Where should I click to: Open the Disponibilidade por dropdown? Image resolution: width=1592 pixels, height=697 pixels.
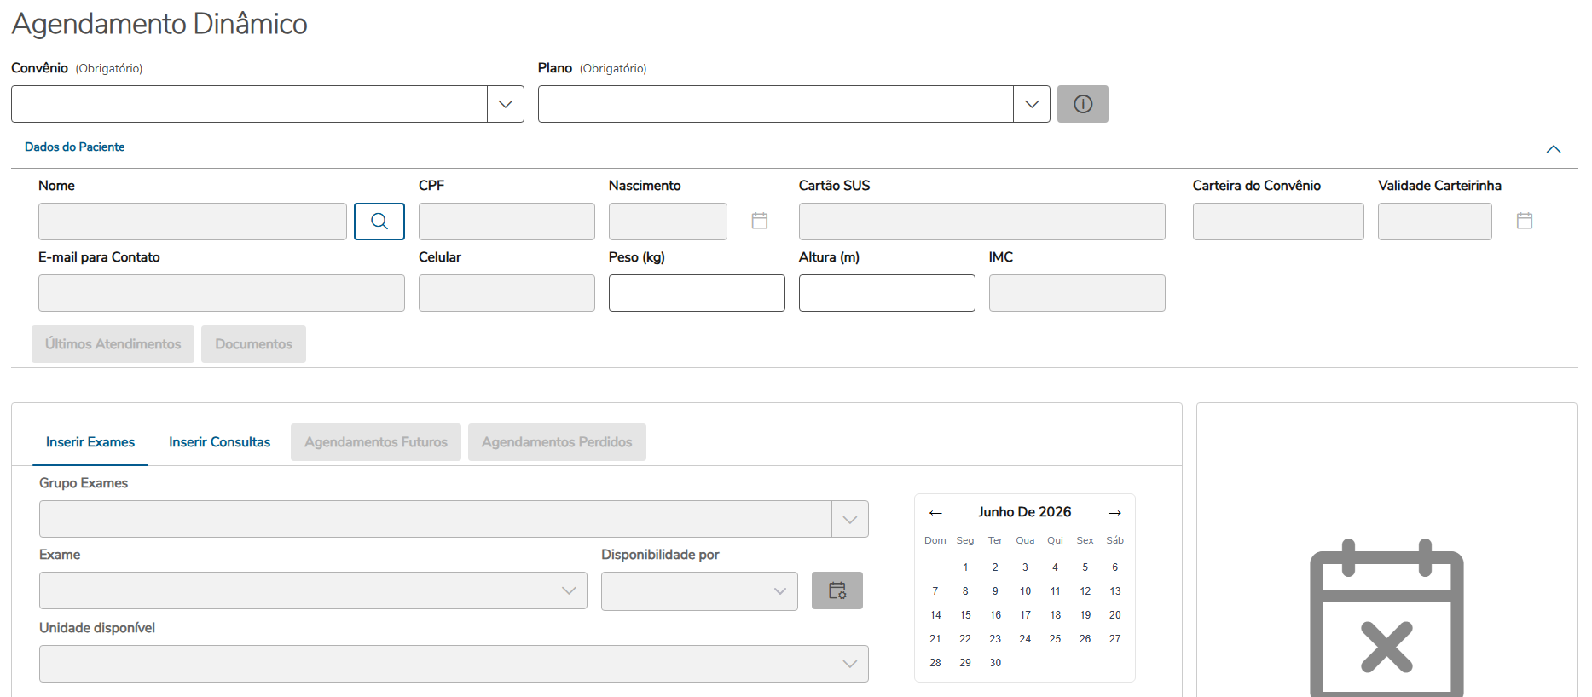point(779,590)
